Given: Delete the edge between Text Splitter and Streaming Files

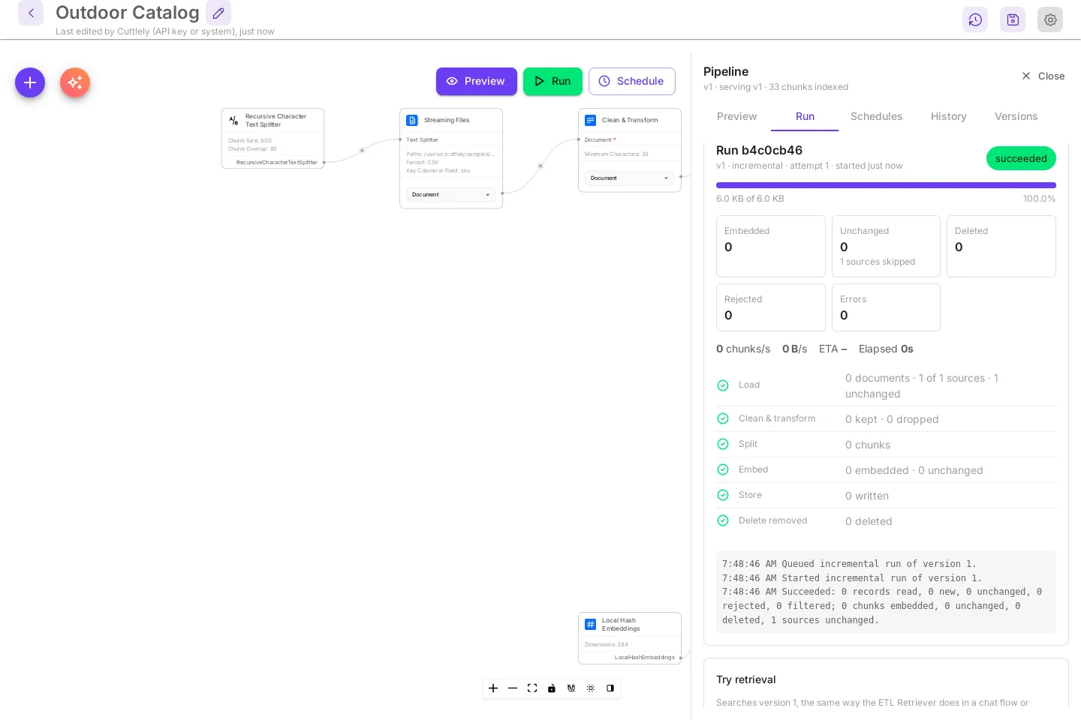Looking at the screenshot, I should [x=362, y=151].
